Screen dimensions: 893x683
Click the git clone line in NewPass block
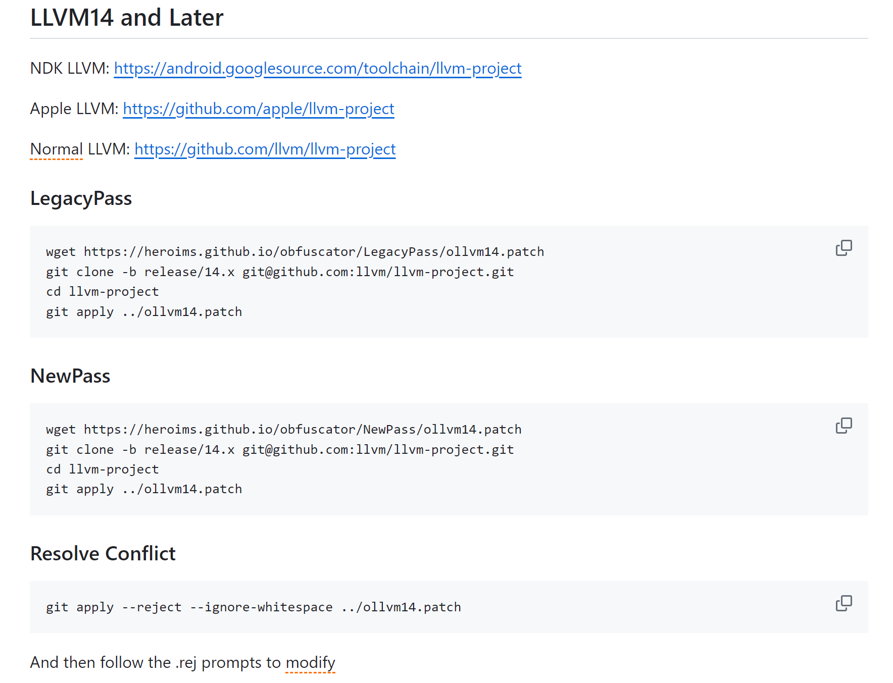[279, 450]
